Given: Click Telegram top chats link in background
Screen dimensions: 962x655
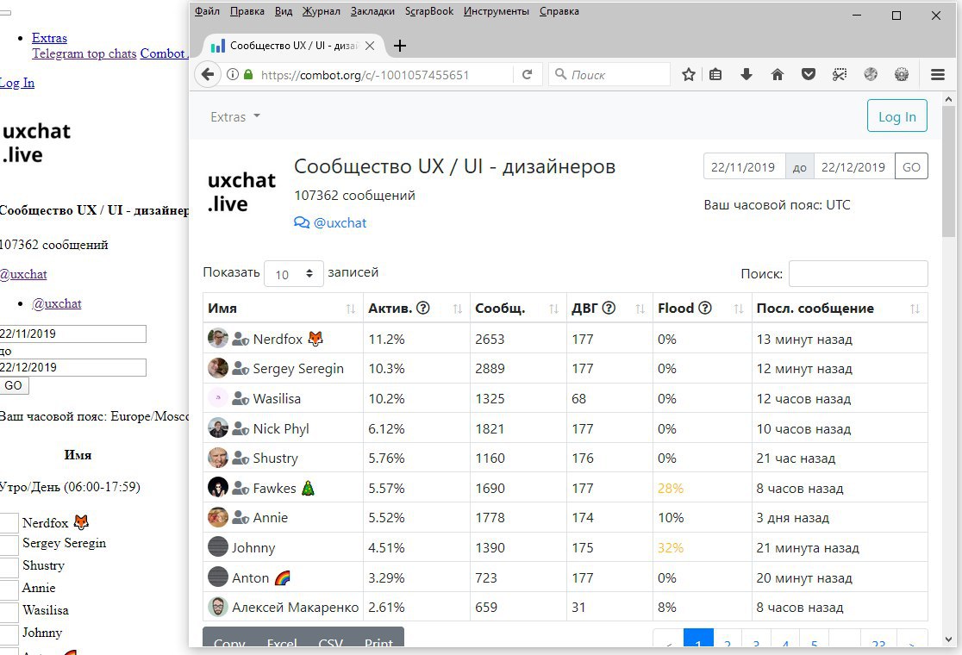Looking at the screenshot, I should point(84,53).
